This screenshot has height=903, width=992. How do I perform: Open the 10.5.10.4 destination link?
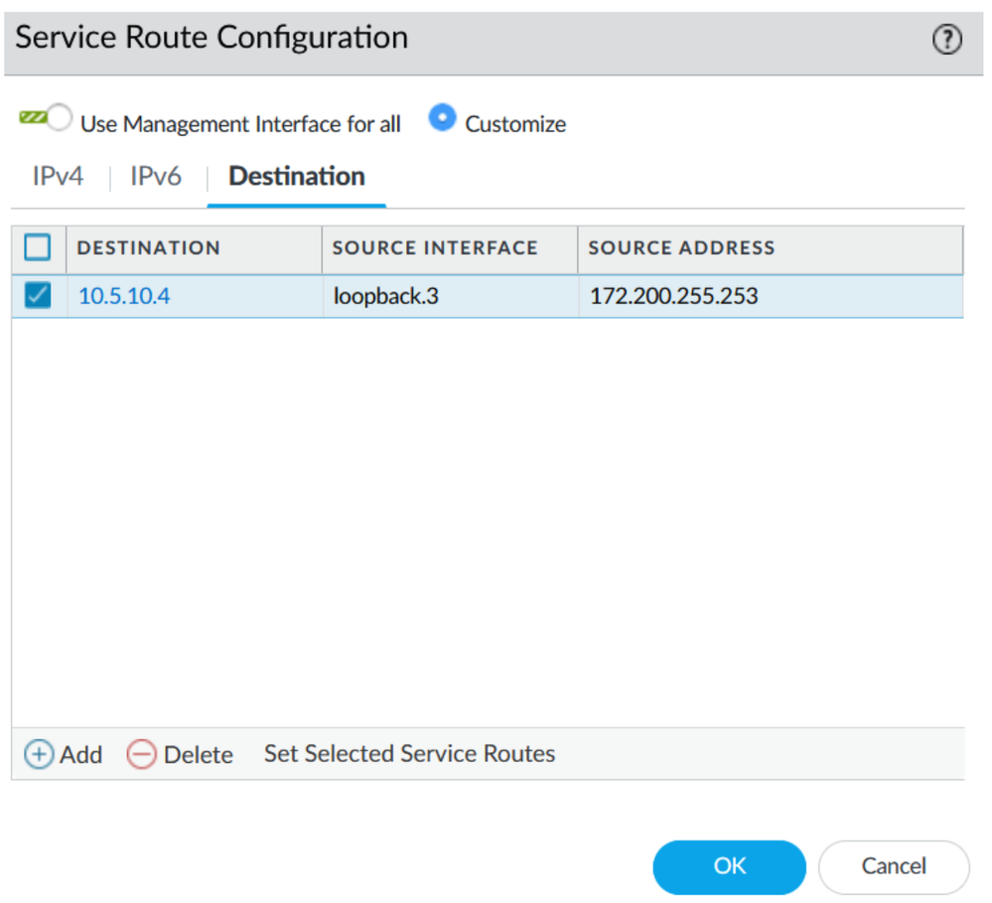[124, 296]
